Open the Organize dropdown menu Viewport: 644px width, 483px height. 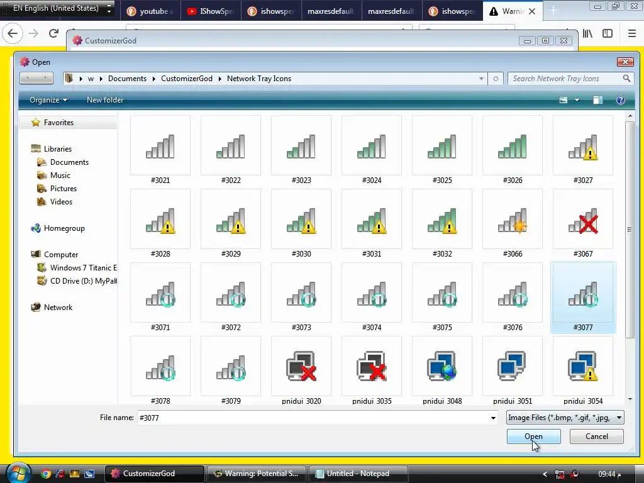(48, 100)
